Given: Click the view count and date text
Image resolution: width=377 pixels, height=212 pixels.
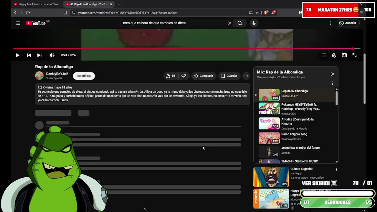Looking at the screenshot, I should click(x=55, y=87).
